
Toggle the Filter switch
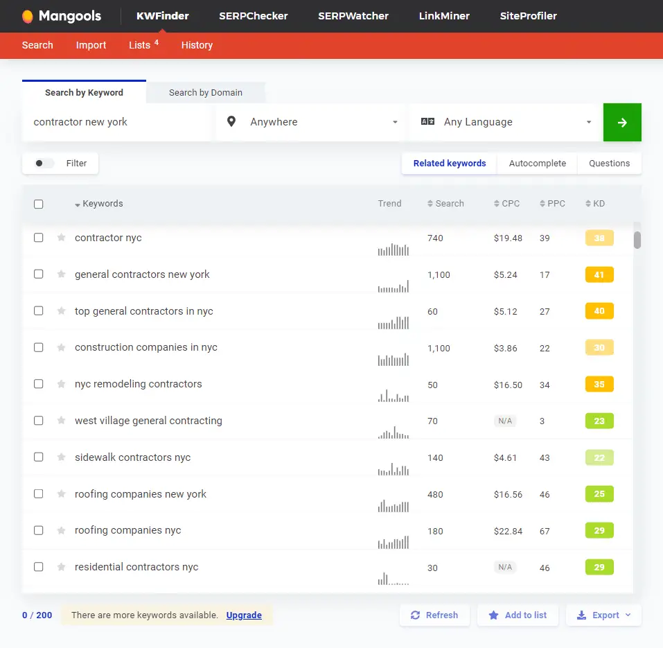[44, 164]
